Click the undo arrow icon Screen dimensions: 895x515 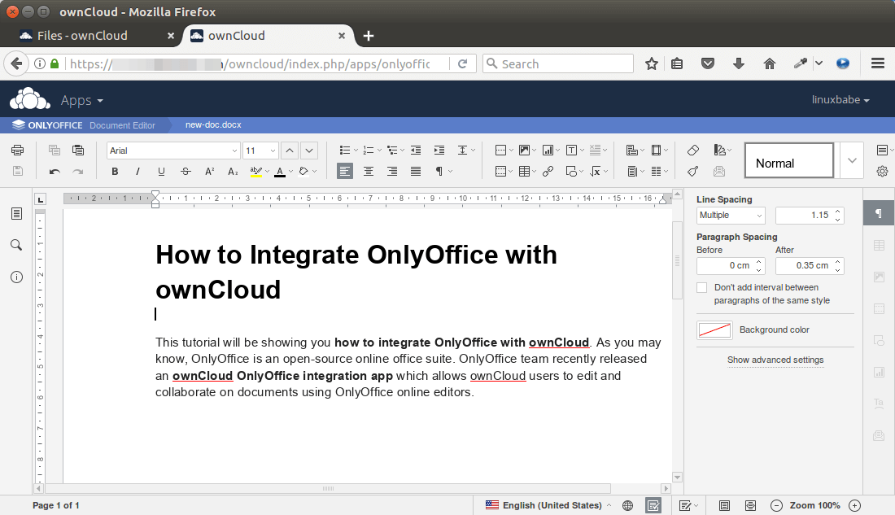[55, 172]
